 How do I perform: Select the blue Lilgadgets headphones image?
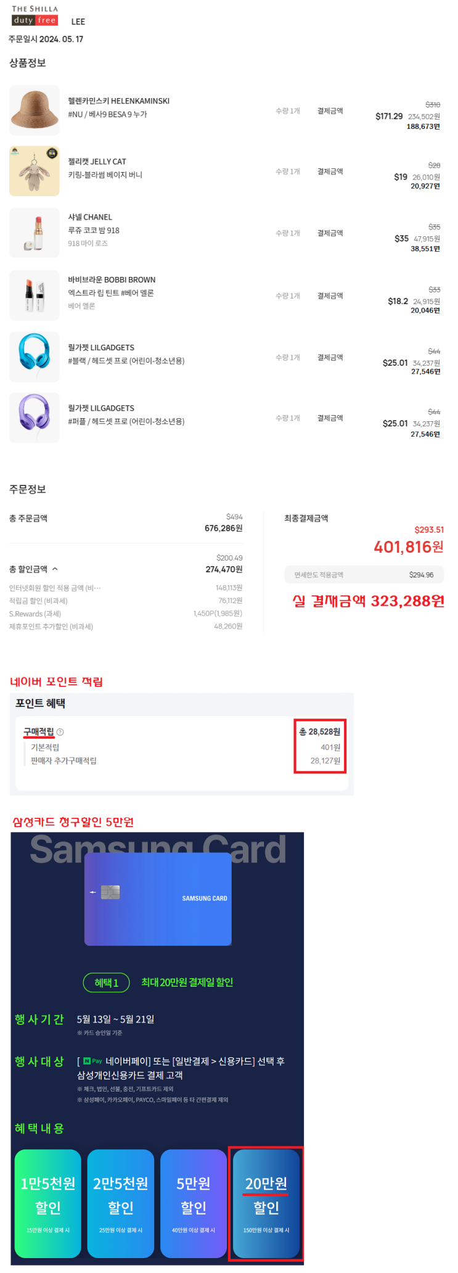(35, 357)
